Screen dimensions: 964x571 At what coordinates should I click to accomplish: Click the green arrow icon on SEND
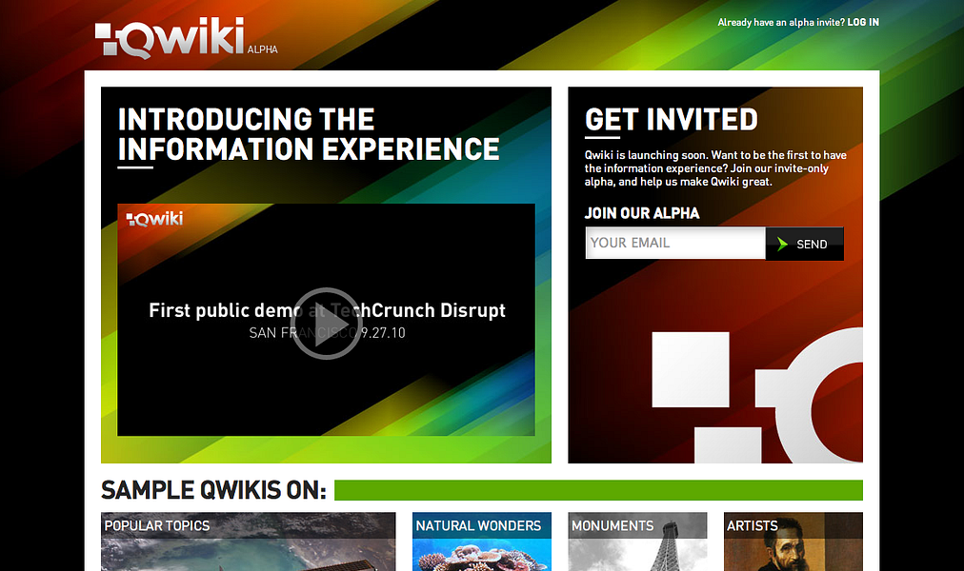(781, 243)
